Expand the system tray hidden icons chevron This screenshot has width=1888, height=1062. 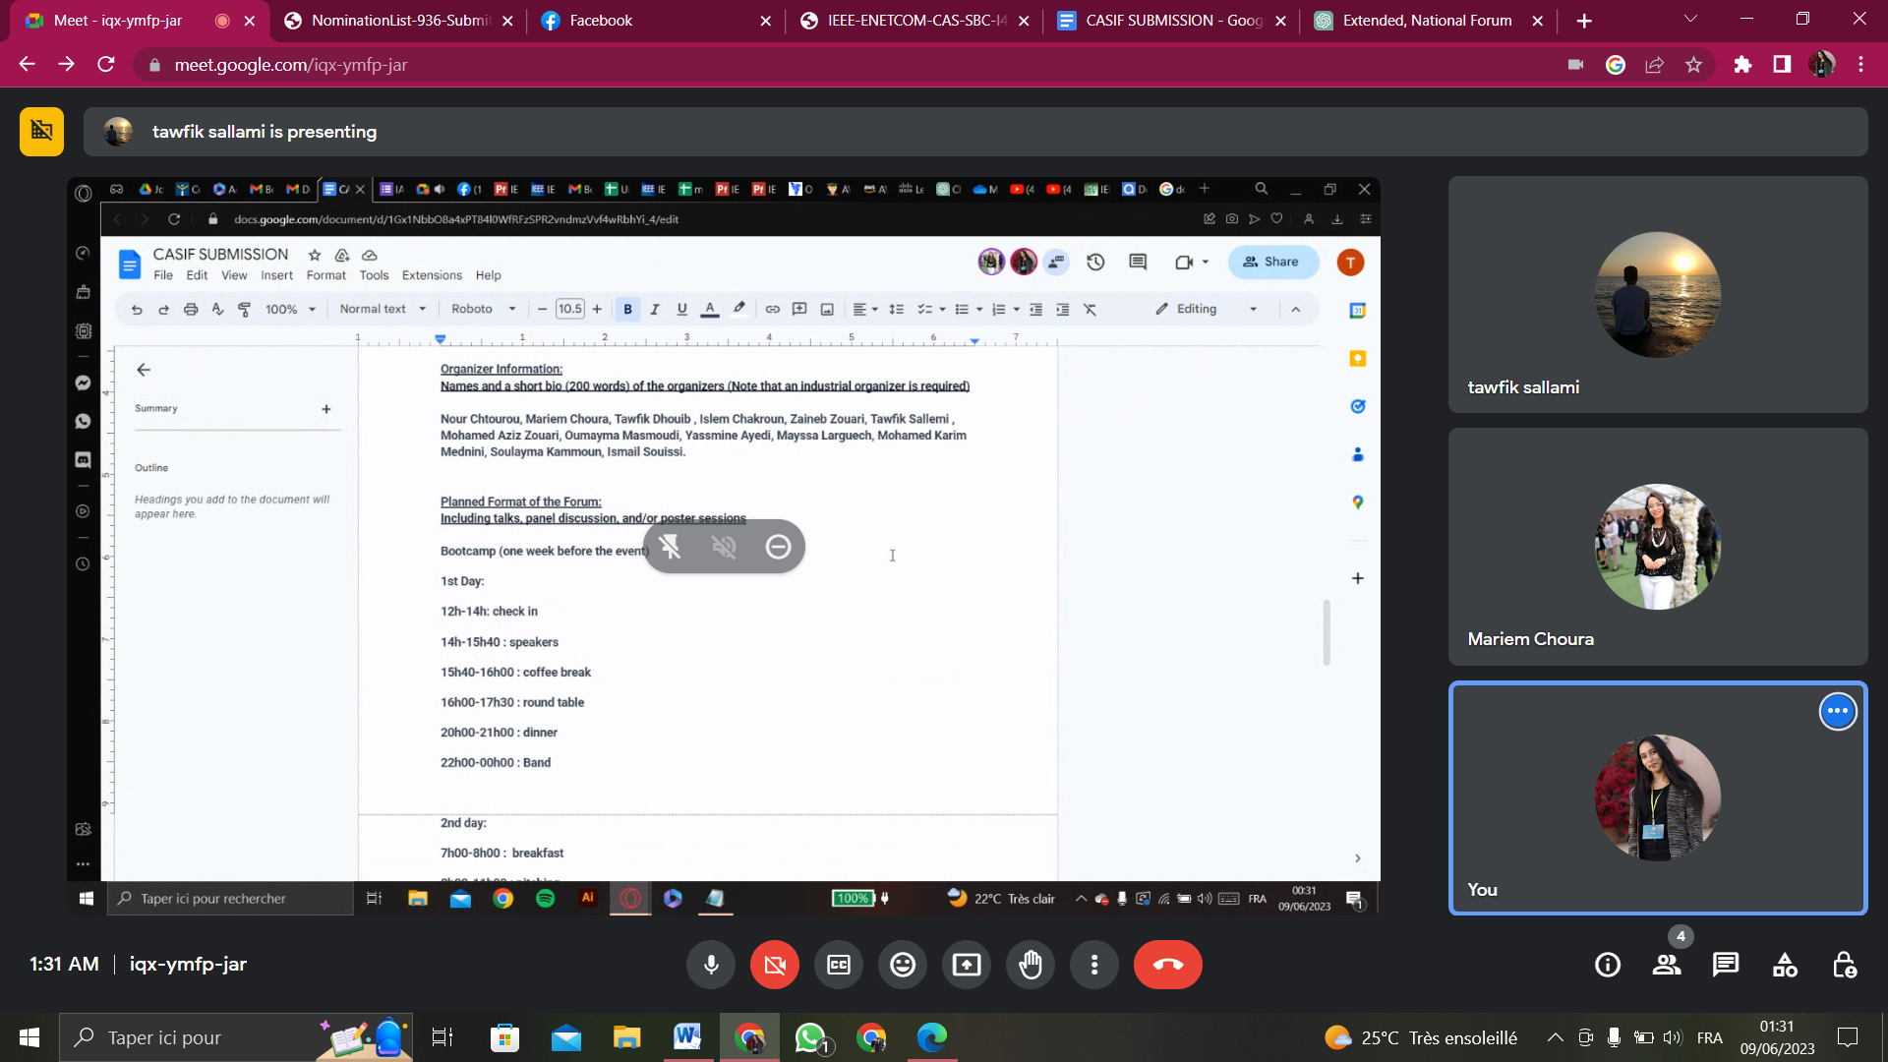(x=1555, y=1037)
